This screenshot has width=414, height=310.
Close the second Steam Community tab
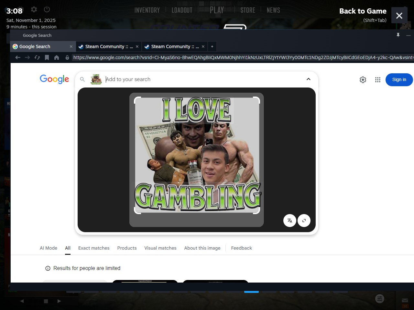(203, 46)
